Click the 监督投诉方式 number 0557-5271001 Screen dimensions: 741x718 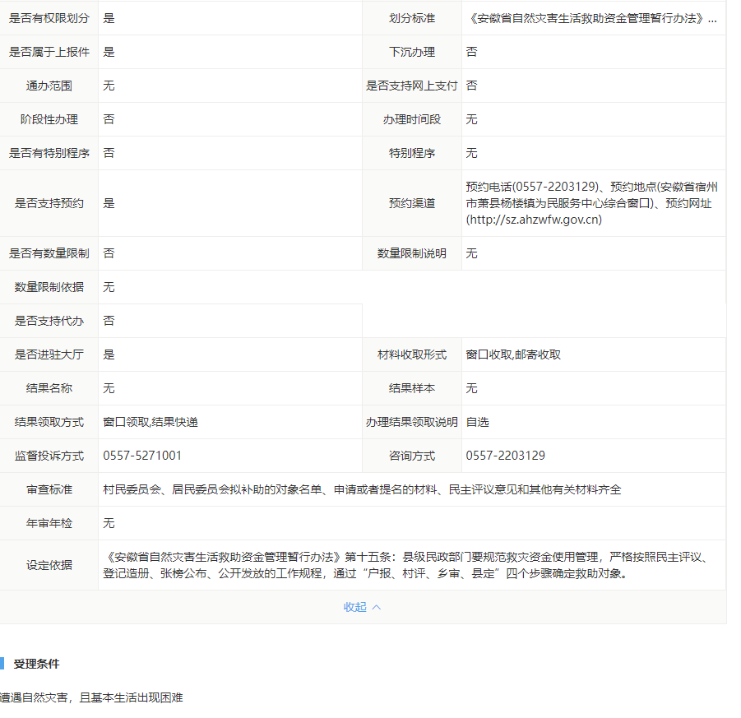tap(142, 456)
